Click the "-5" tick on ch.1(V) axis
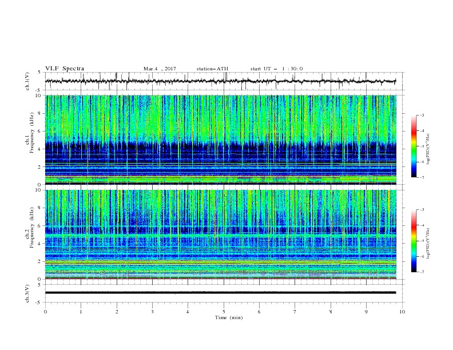Viewport: 453px width, 350px height. (x=39, y=90)
